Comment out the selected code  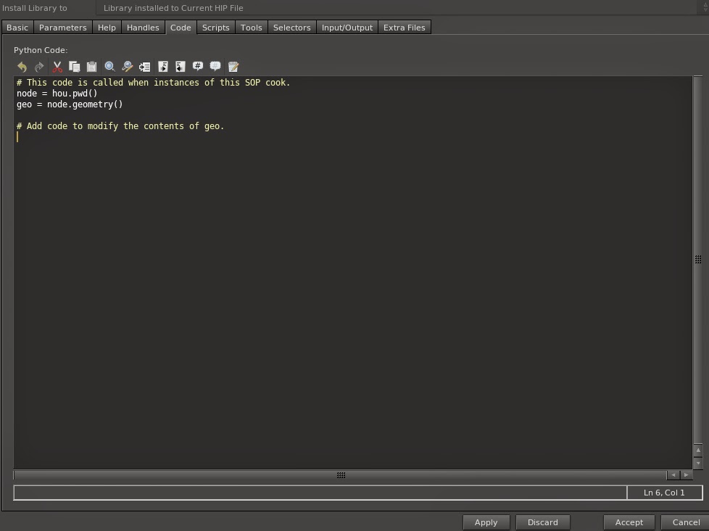coord(197,66)
